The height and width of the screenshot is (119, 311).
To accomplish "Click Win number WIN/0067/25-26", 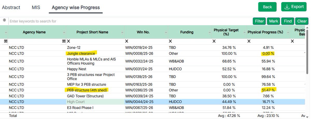I will click(x=139, y=108).
